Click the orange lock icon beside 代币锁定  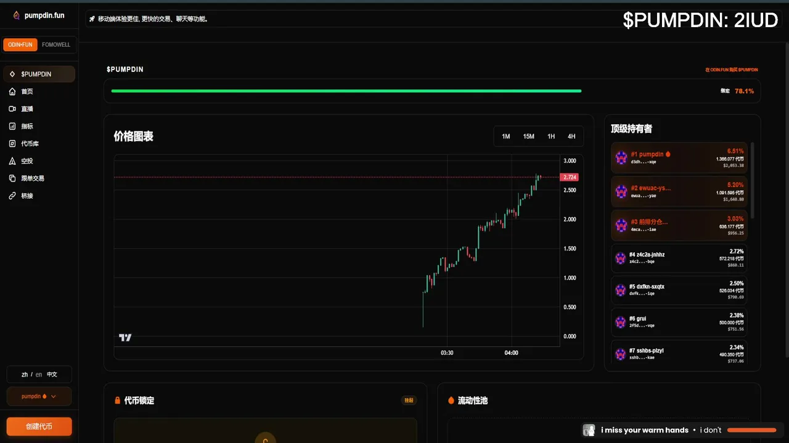117,401
